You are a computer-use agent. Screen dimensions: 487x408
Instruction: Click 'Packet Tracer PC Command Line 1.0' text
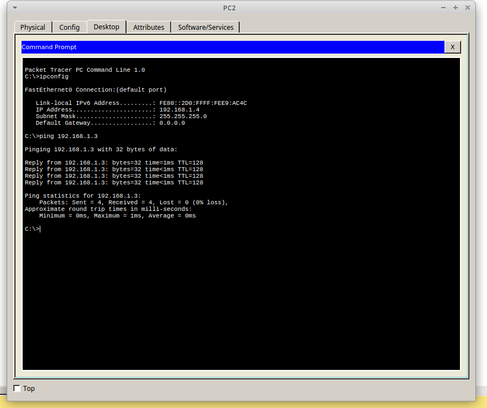tap(85, 70)
